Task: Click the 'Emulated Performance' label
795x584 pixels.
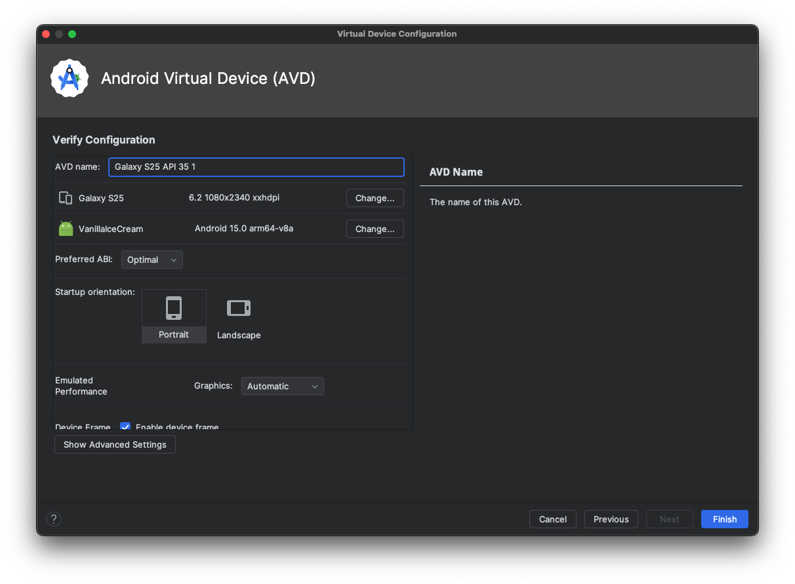Action: [x=81, y=386]
